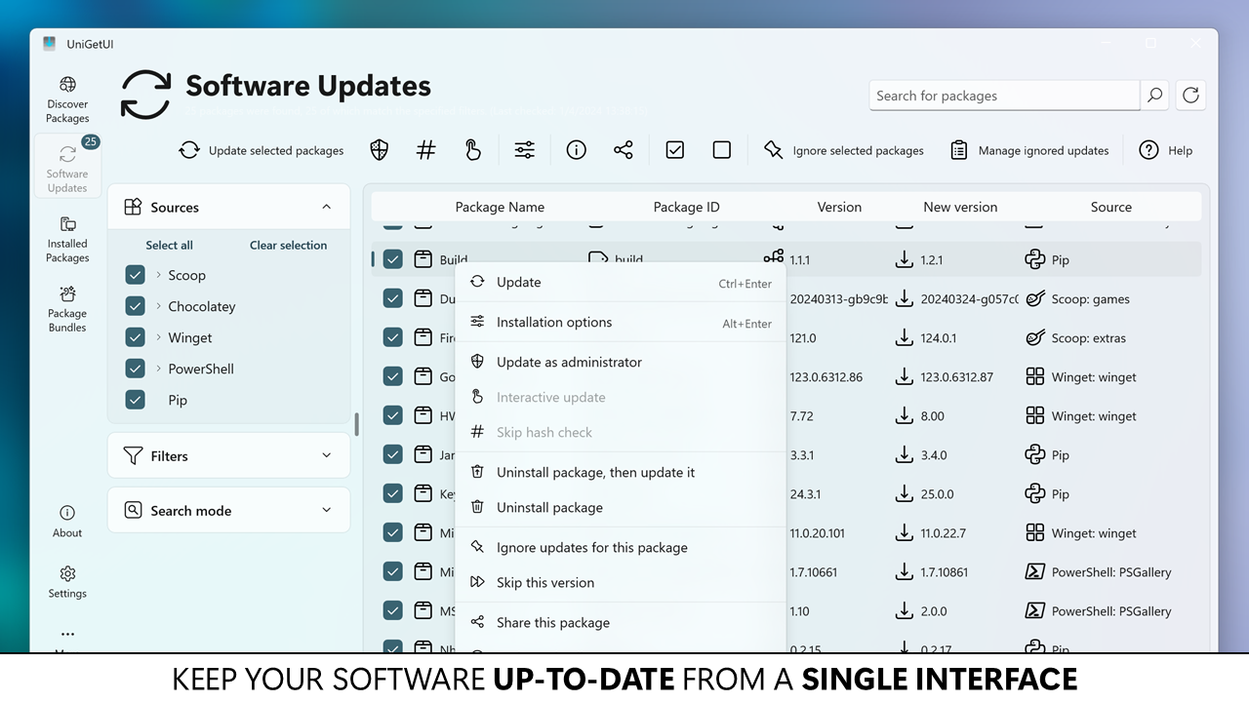1249x702 pixels.
Task: Click the package details info icon
Action: tap(576, 149)
